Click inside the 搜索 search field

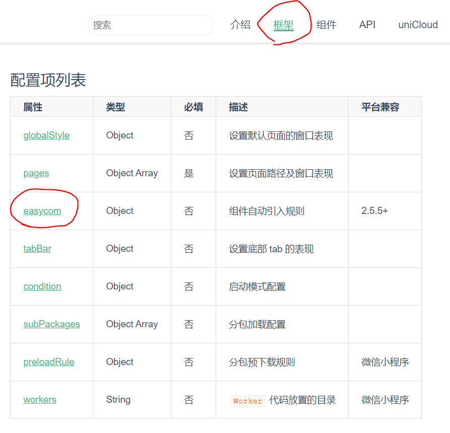(x=150, y=24)
